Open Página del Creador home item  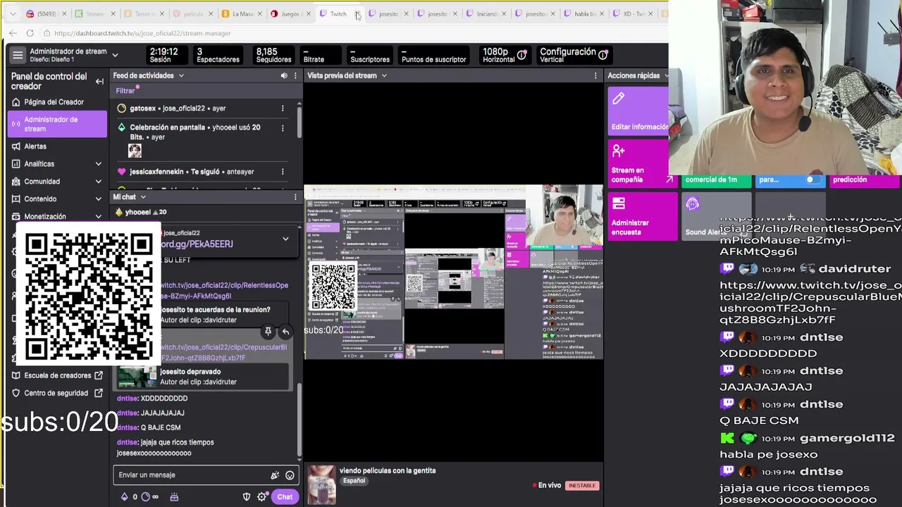(x=54, y=102)
